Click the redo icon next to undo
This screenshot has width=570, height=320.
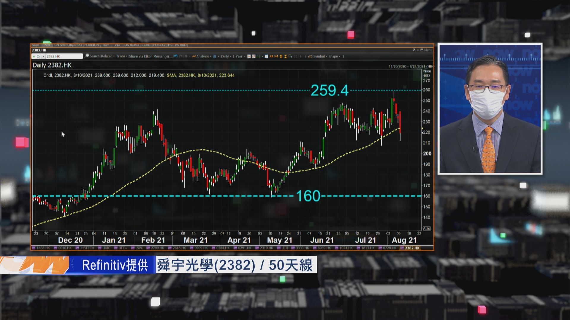tap(180, 56)
